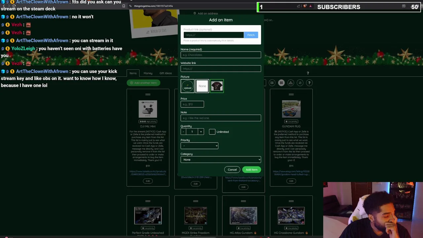
Task: Click the Low priority badge on MGEX Strike Freedom
Action: pyautogui.click(x=196, y=228)
